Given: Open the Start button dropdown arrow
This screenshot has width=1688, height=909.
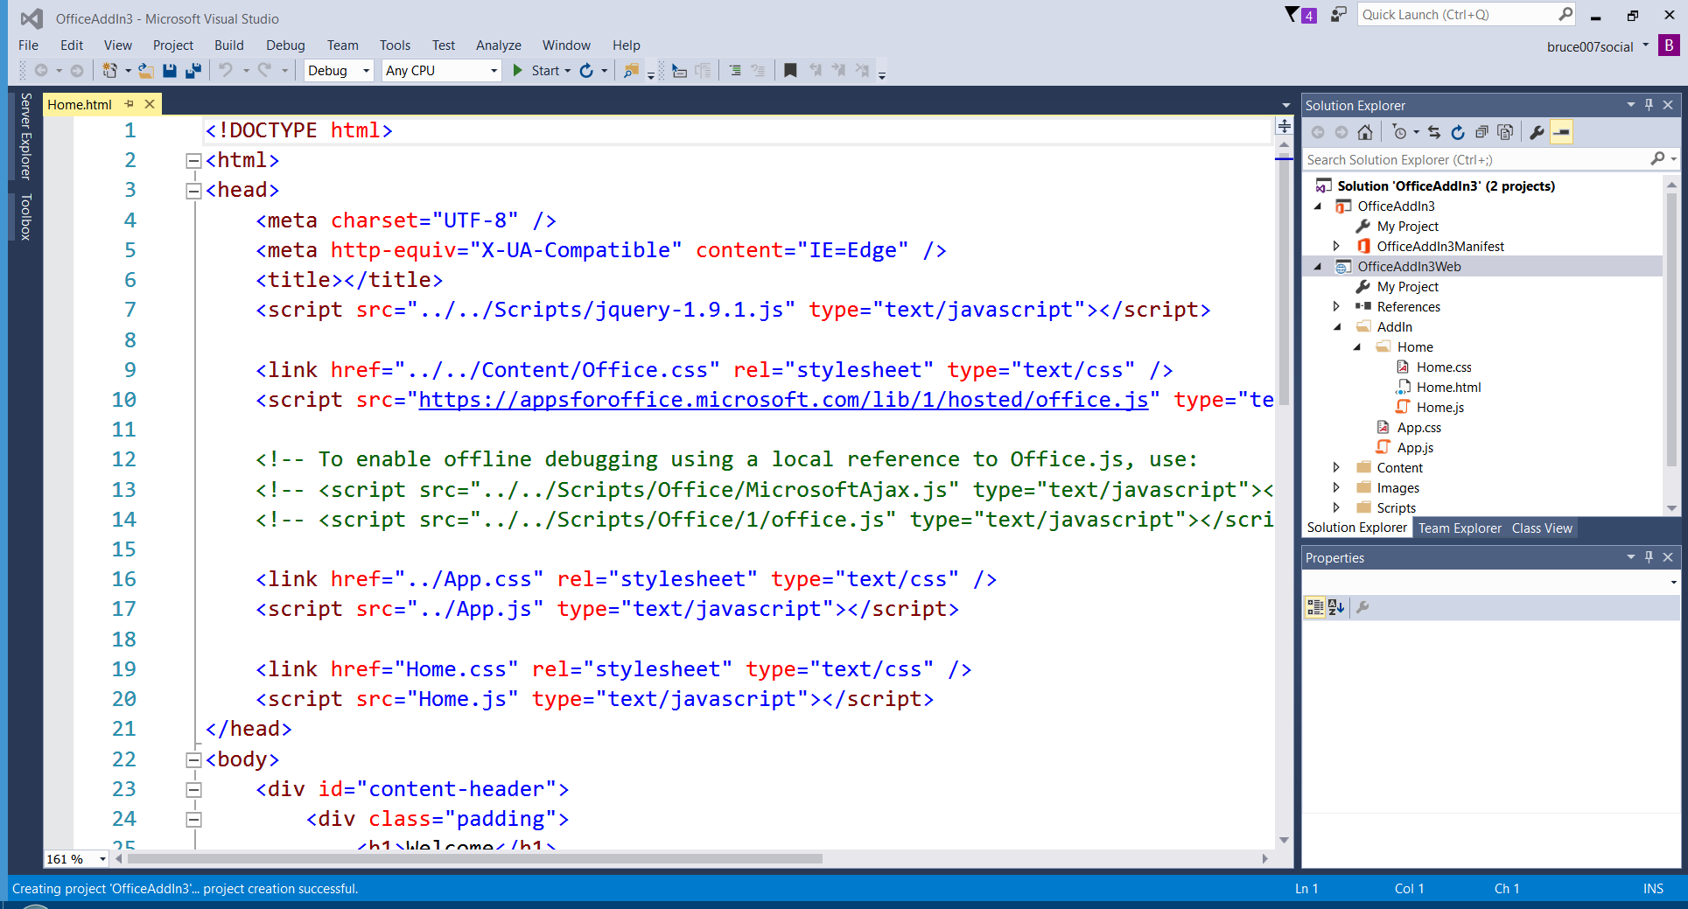Looking at the screenshot, I should pyautogui.click(x=567, y=71).
